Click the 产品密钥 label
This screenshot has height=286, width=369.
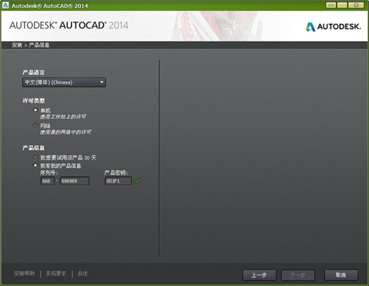click(x=116, y=173)
